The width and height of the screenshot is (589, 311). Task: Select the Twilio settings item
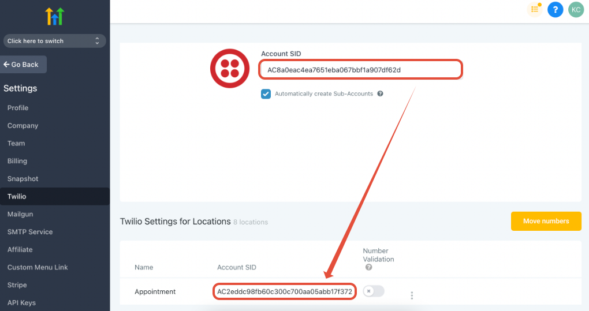[55, 196]
